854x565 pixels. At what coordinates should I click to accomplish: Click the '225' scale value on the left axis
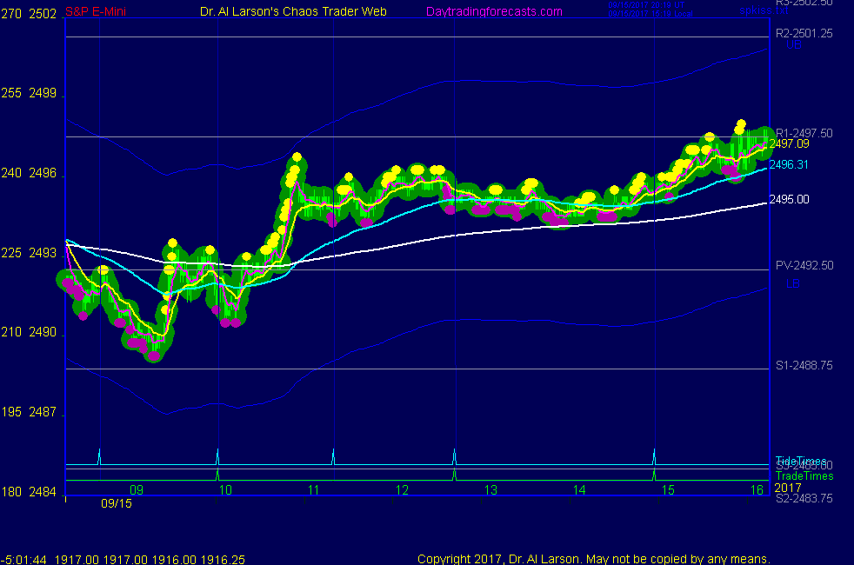(x=11, y=253)
